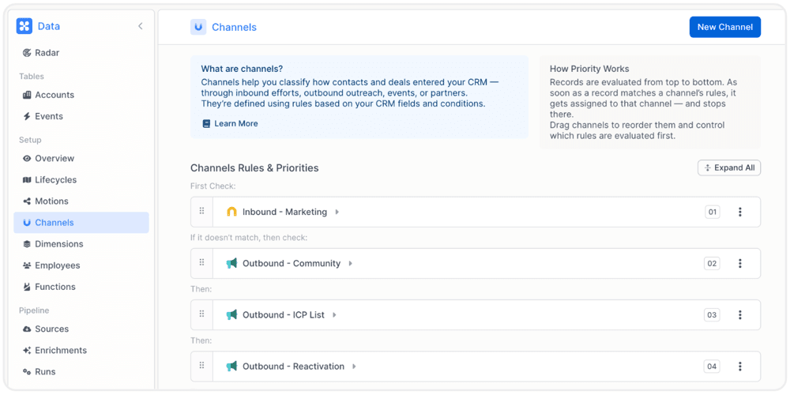This screenshot has height=395, width=790.
Task: Click the Enrichments sparkle icon
Action: (x=27, y=350)
